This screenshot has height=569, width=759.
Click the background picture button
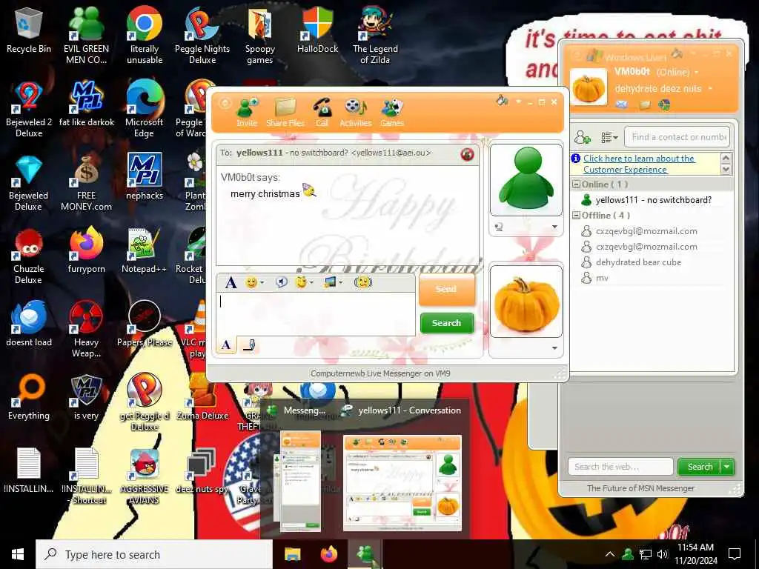330,282
